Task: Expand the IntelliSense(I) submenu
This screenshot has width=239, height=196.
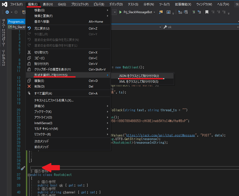Action: pos(68,123)
